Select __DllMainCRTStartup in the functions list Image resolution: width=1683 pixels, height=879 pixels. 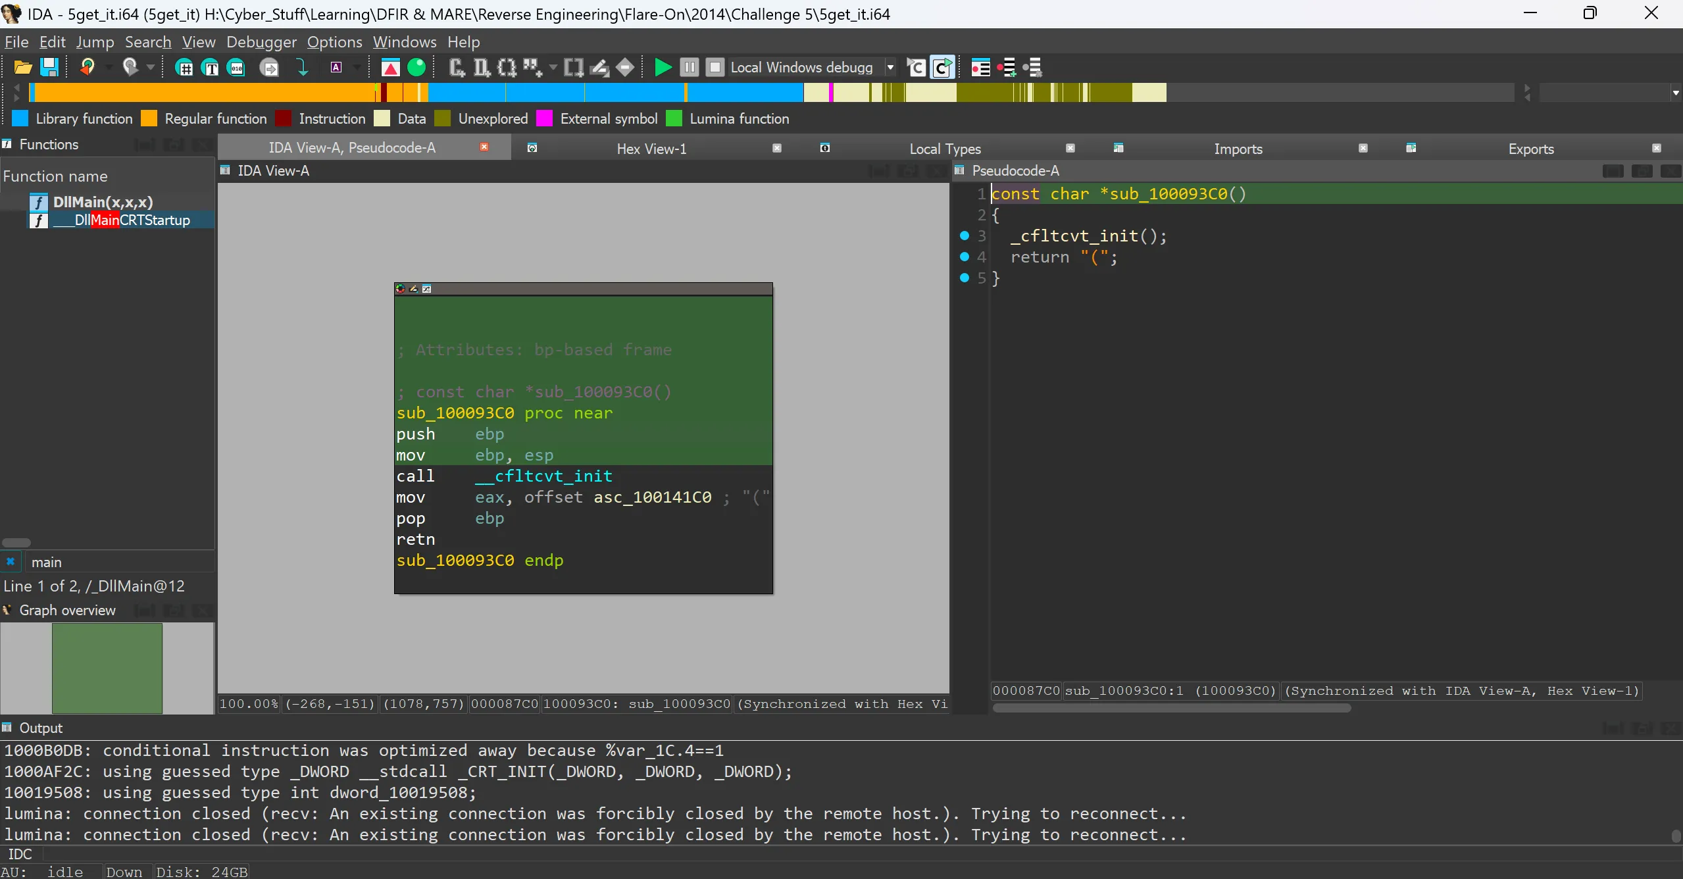132,220
